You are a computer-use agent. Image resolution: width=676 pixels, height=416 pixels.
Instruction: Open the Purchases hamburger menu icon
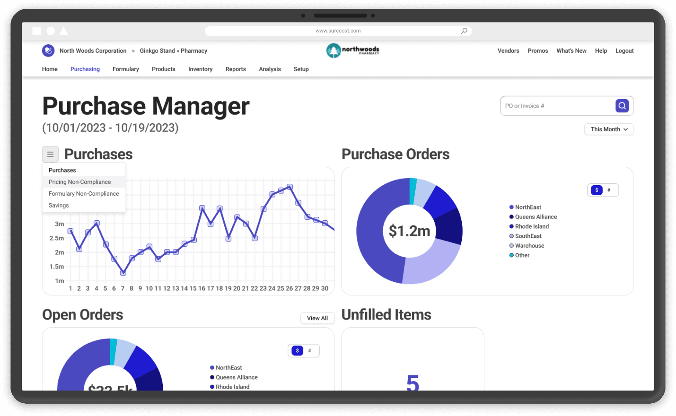50,154
